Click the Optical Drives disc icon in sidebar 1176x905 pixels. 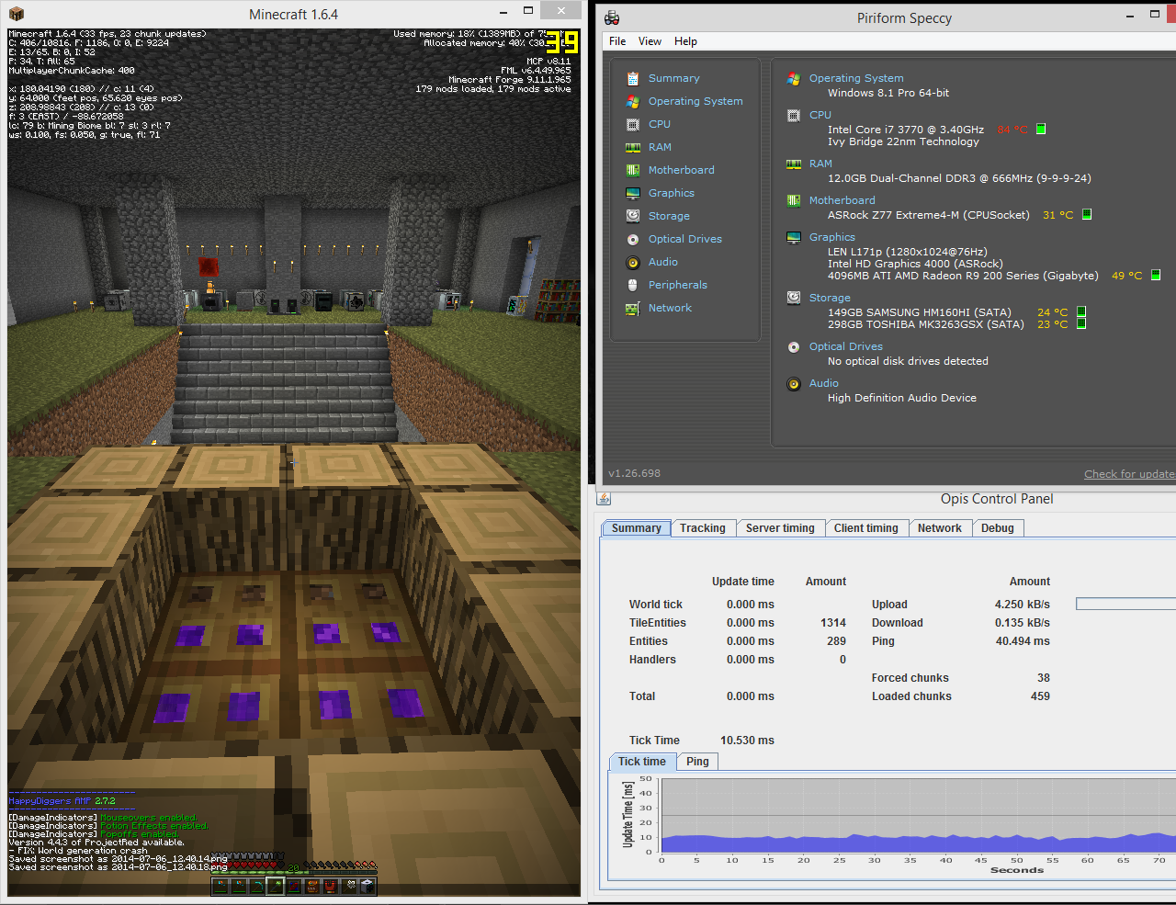click(x=633, y=239)
